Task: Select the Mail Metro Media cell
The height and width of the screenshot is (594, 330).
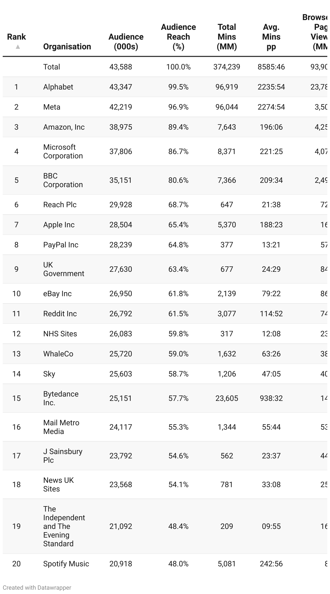Action: 61,427
